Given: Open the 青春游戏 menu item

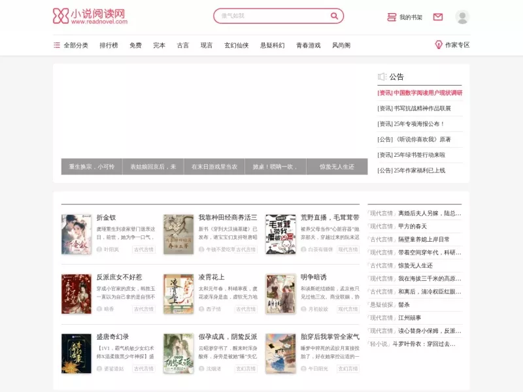Looking at the screenshot, I should coord(308,45).
